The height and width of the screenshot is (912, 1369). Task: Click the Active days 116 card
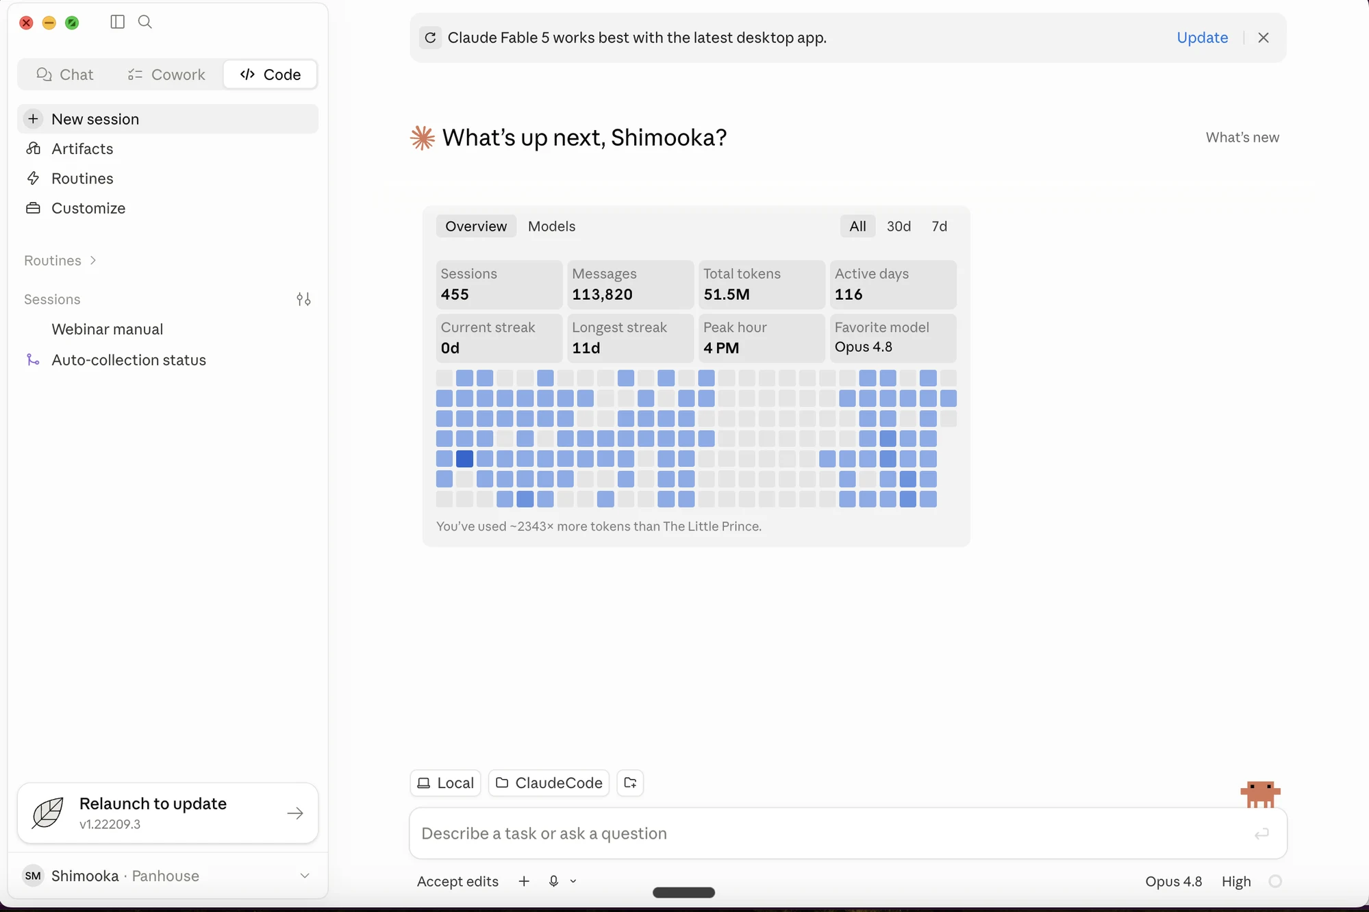click(x=893, y=284)
